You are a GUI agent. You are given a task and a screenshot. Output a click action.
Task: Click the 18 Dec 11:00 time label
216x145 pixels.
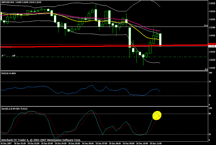pyautogui.click(x=156, y=144)
